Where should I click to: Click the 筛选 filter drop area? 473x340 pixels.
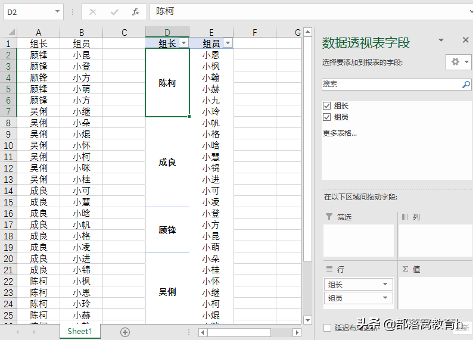(359, 240)
